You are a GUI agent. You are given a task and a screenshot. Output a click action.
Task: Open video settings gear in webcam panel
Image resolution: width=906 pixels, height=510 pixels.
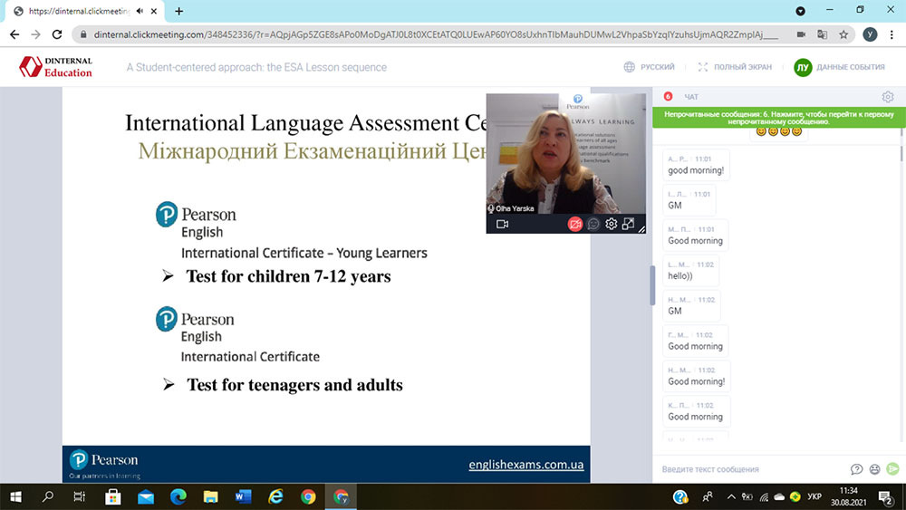click(611, 224)
